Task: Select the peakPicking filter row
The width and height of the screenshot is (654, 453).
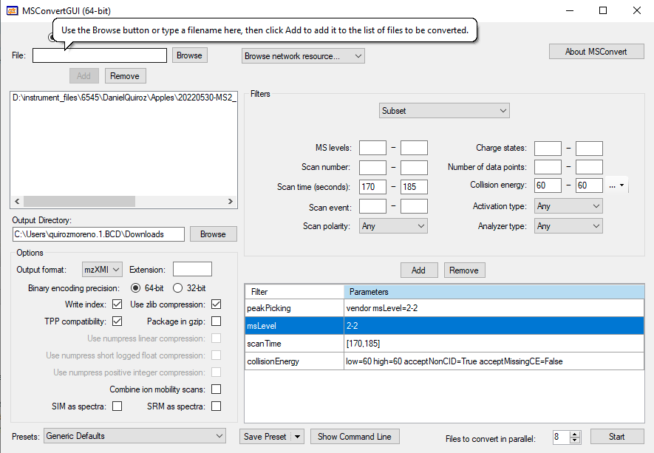Action: 444,308
